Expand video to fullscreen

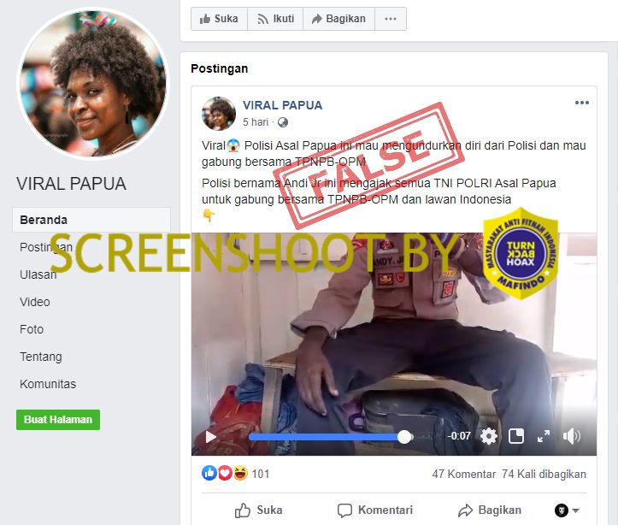click(544, 436)
